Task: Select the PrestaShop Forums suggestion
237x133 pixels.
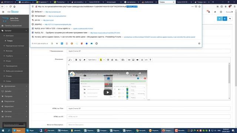Action: point(116,37)
